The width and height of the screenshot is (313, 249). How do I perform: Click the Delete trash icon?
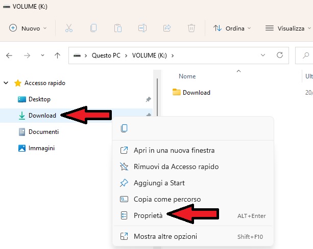(191, 28)
